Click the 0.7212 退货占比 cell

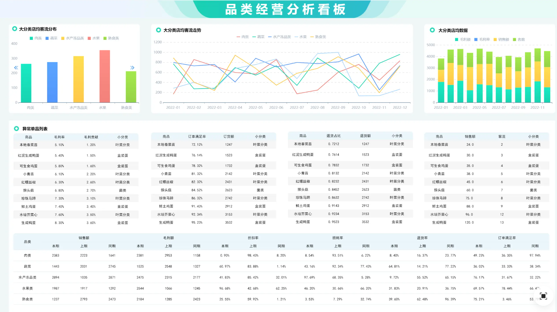tap(334, 144)
